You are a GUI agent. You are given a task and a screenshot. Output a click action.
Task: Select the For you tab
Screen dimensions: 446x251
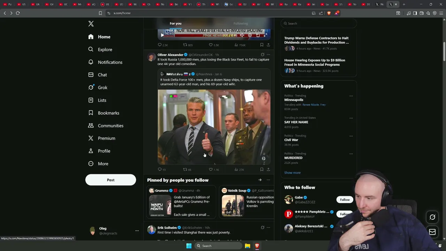coord(176,23)
